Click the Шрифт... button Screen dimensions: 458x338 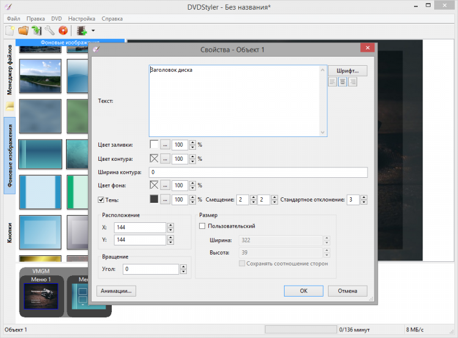[x=347, y=71]
